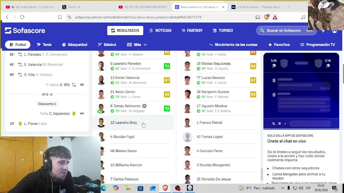Open Leandro Paredes player row
The height and width of the screenshot is (193, 344).
[x=133, y=66]
